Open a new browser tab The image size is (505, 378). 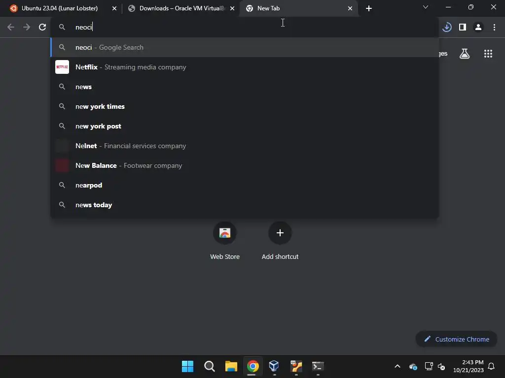pyautogui.click(x=369, y=8)
